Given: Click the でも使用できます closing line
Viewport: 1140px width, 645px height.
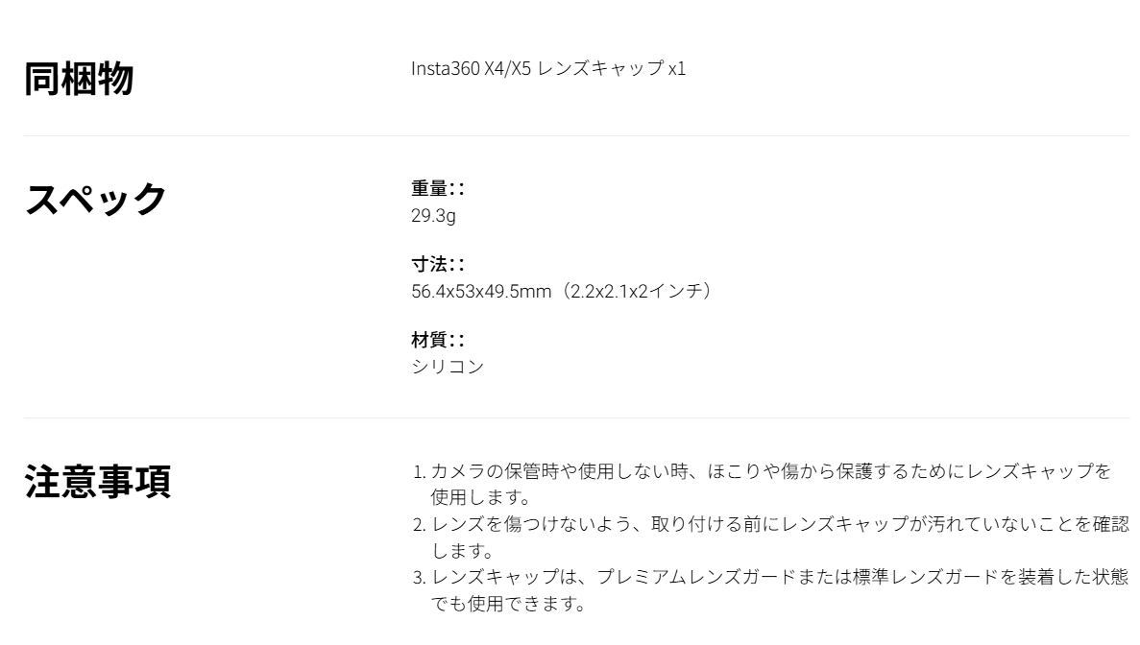Looking at the screenshot, I should tap(508, 604).
